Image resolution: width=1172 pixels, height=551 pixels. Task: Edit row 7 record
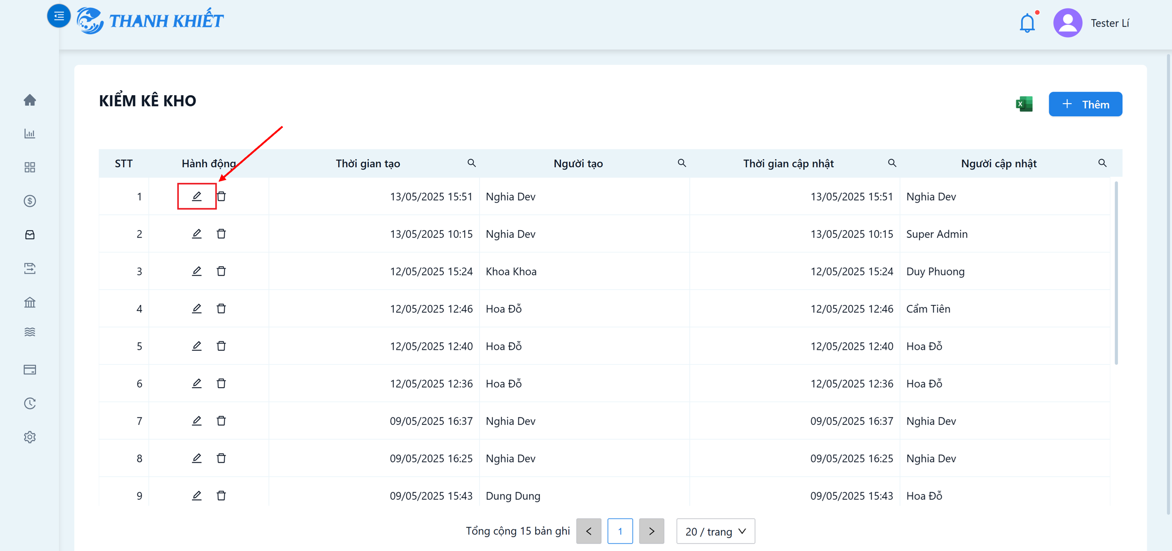pos(197,420)
